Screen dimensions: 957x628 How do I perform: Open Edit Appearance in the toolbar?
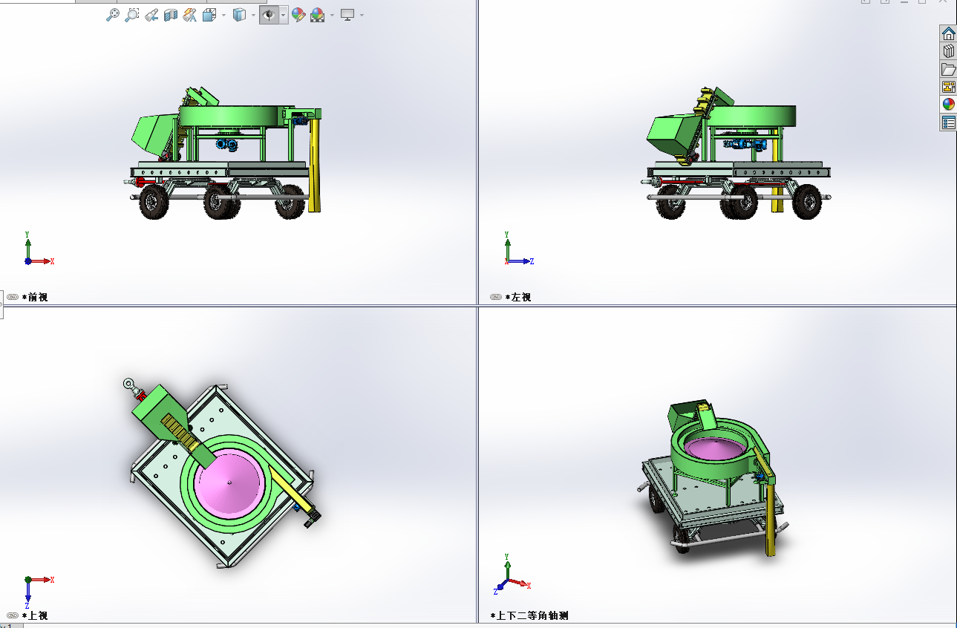(298, 15)
